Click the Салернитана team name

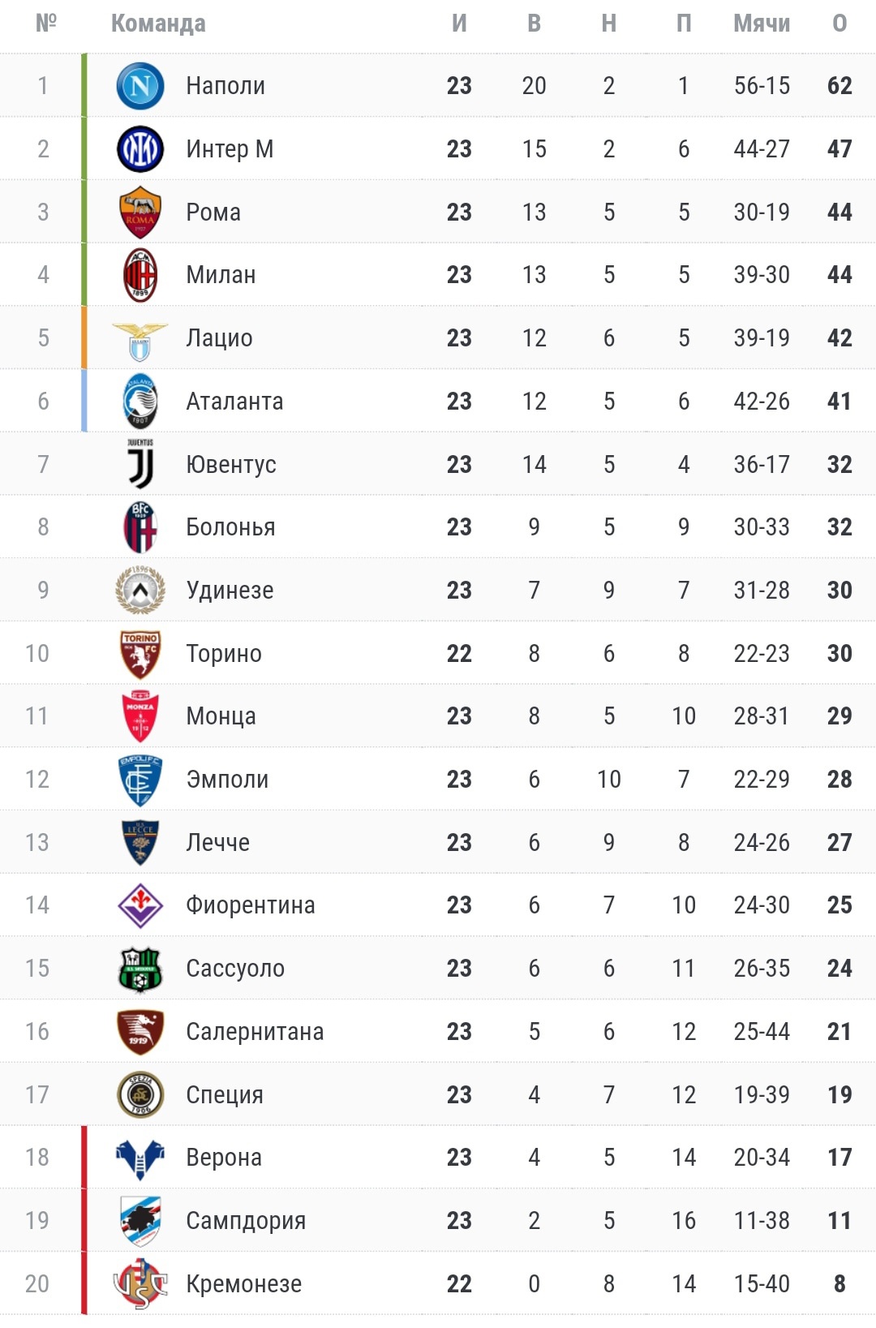(255, 1032)
